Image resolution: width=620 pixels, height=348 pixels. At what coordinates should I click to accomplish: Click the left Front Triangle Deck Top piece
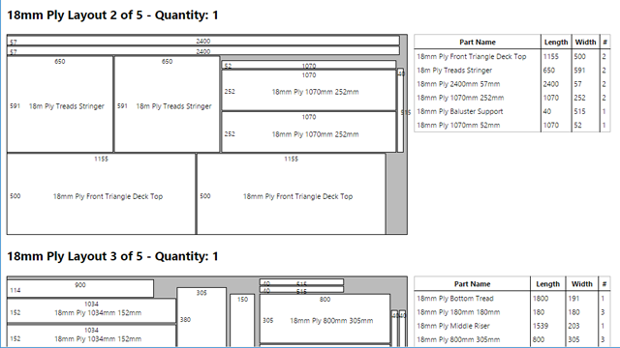click(x=101, y=193)
